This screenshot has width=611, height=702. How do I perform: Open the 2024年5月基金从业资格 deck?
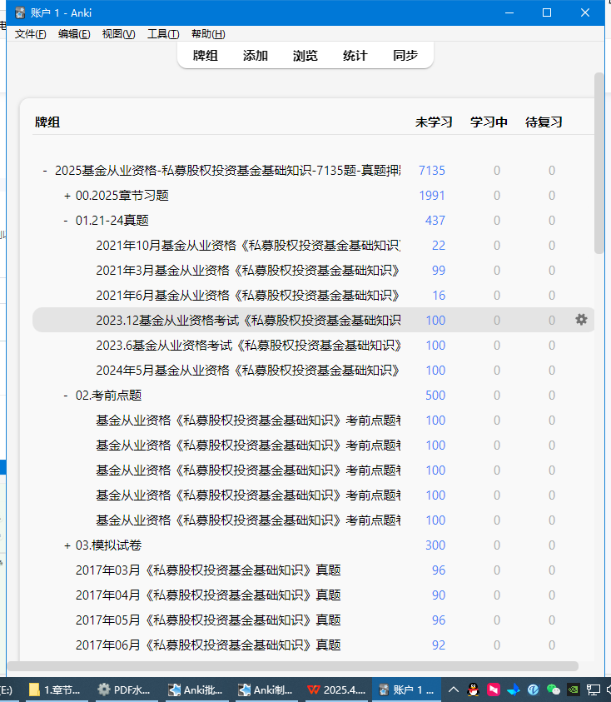coord(247,371)
